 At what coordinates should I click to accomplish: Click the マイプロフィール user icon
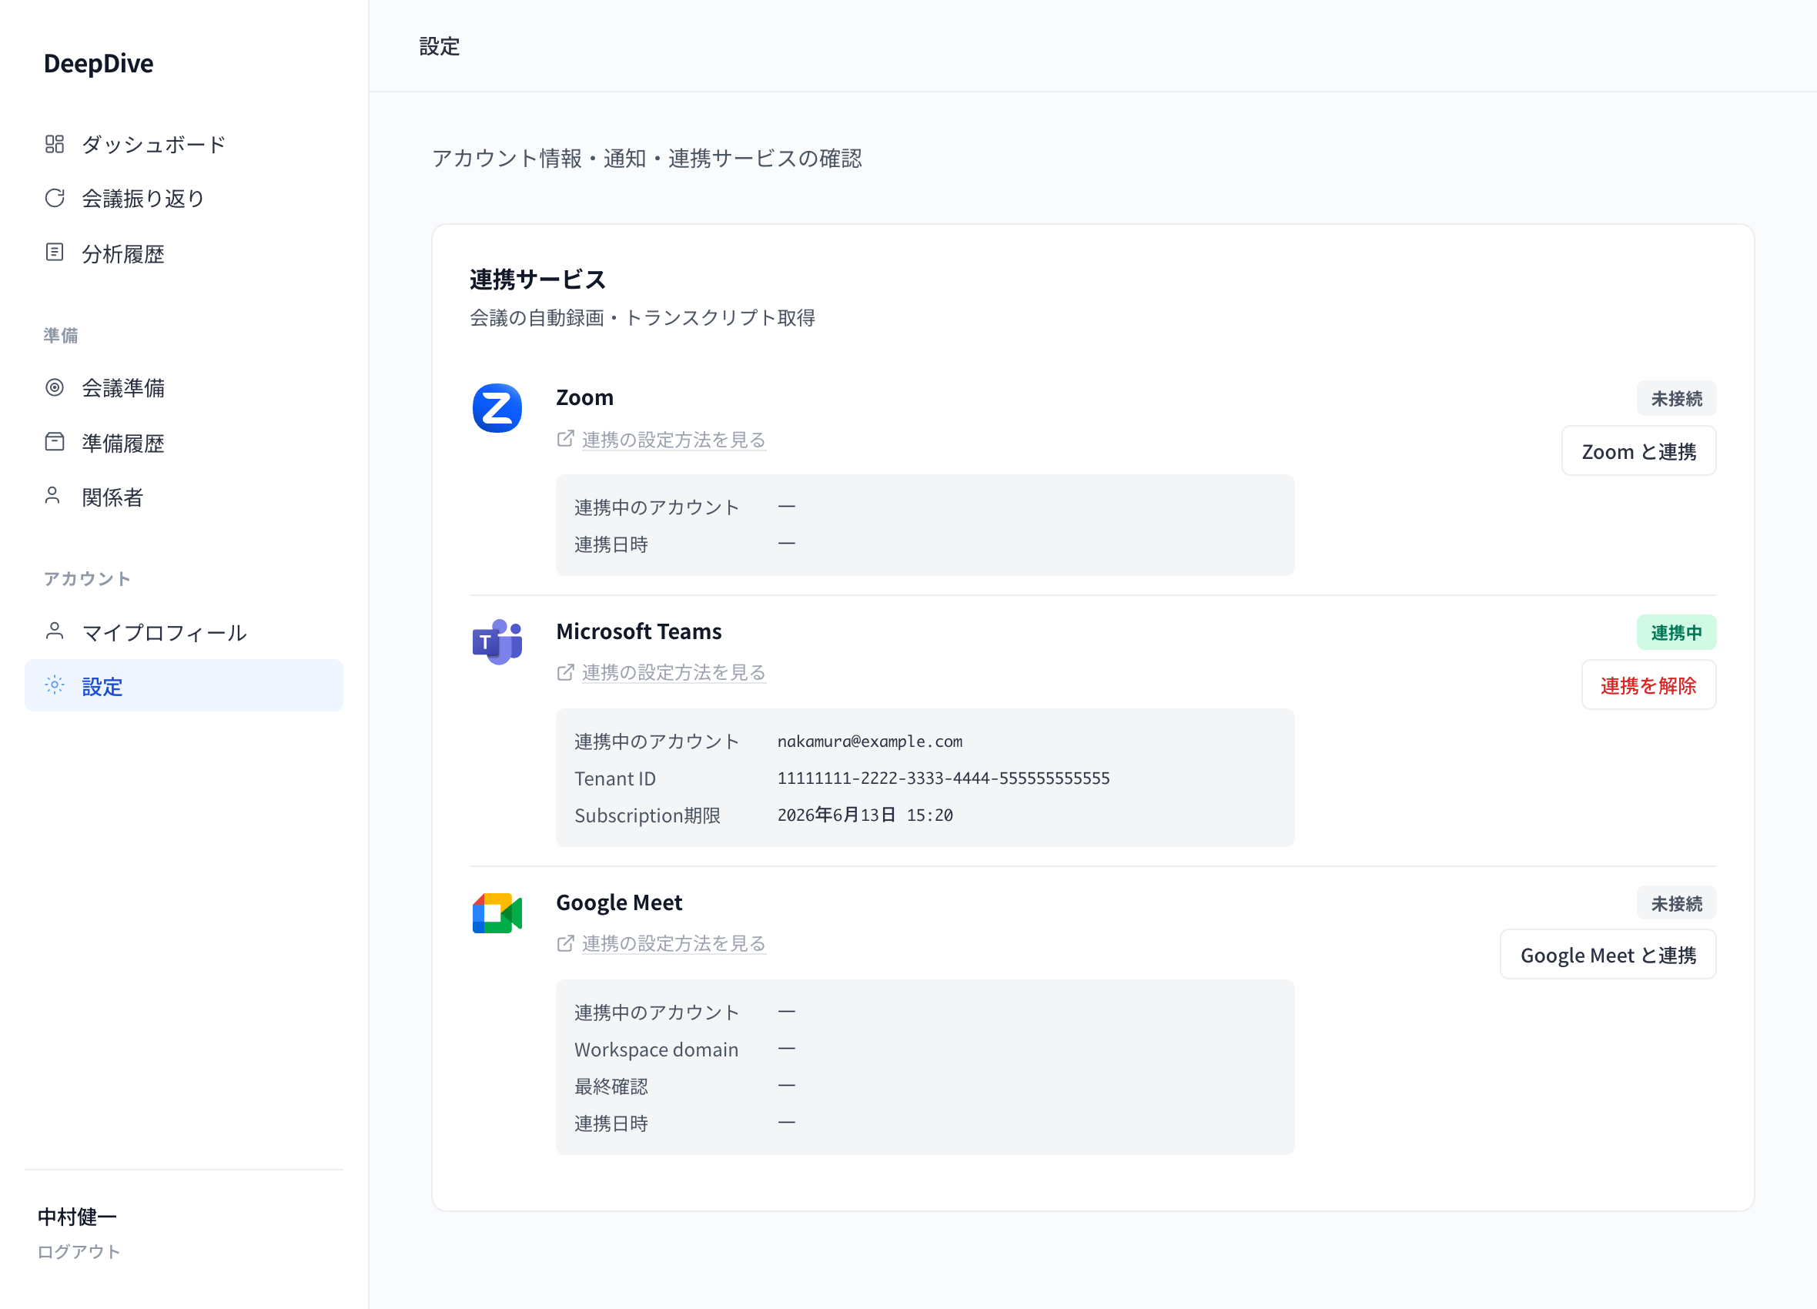(x=55, y=631)
